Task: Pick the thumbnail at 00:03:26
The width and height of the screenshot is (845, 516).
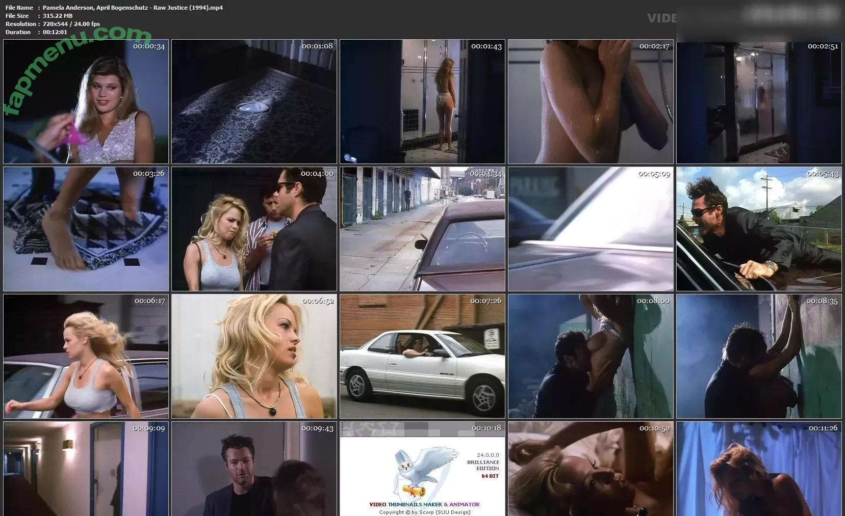Action: tap(86, 229)
